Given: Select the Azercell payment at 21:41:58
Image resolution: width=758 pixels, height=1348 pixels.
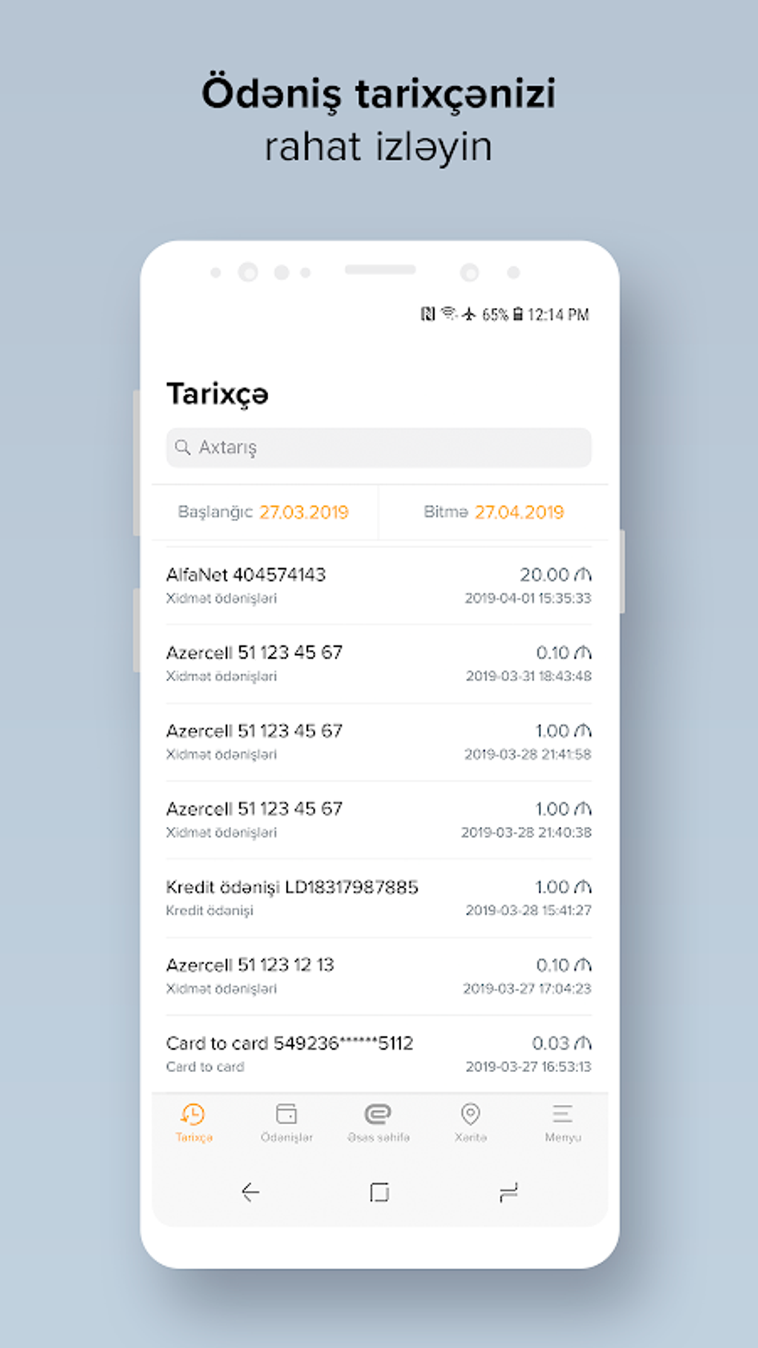Looking at the screenshot, I should tap(378, 742).
